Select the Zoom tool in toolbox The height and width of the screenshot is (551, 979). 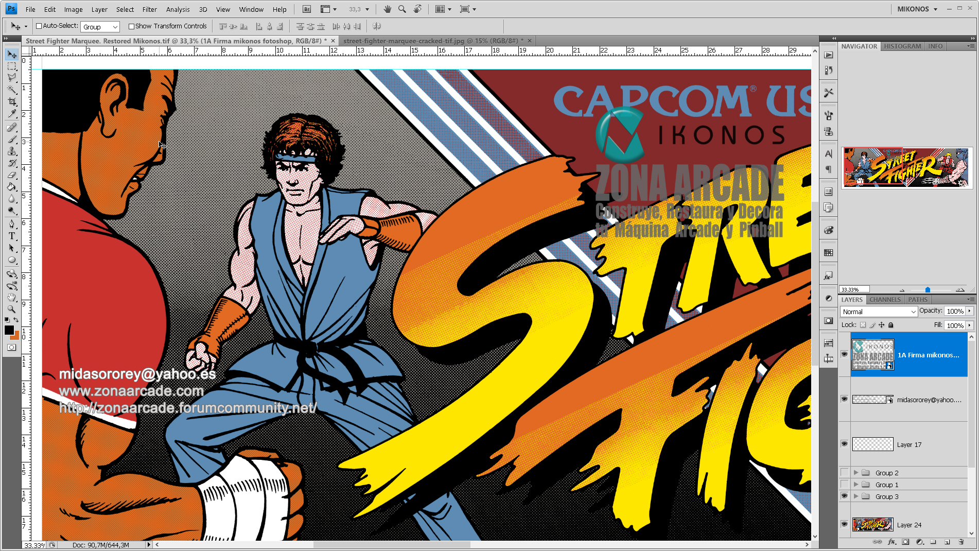tap(12, 309)
